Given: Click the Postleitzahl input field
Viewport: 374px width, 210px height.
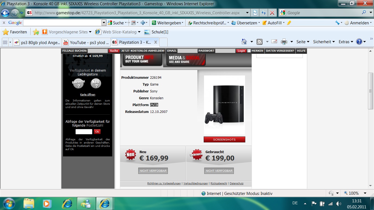Looking at the screenshot, I should (84, 132).
